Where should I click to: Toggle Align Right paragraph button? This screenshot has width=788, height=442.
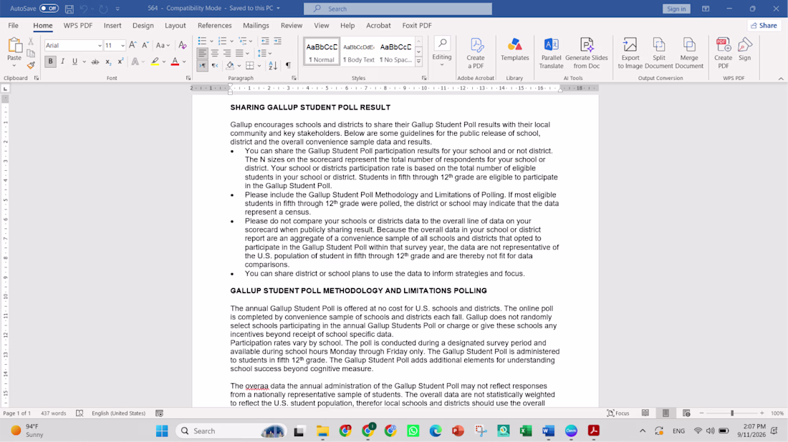coord(227,53)
